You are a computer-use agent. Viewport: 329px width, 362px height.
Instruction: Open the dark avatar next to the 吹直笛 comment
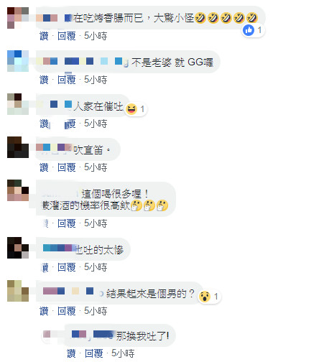tap(18, 147)
